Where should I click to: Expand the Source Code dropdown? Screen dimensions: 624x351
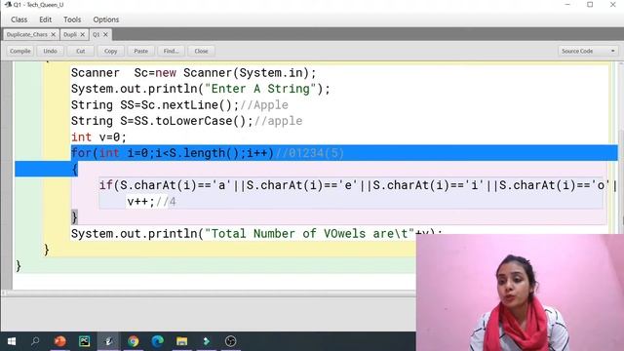point(588,51)
